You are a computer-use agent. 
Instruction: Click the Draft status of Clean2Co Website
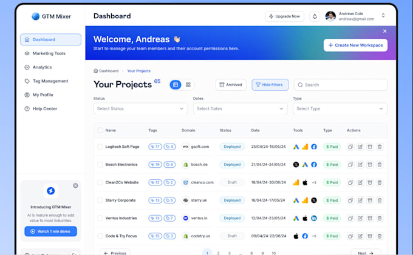[232, 182]
